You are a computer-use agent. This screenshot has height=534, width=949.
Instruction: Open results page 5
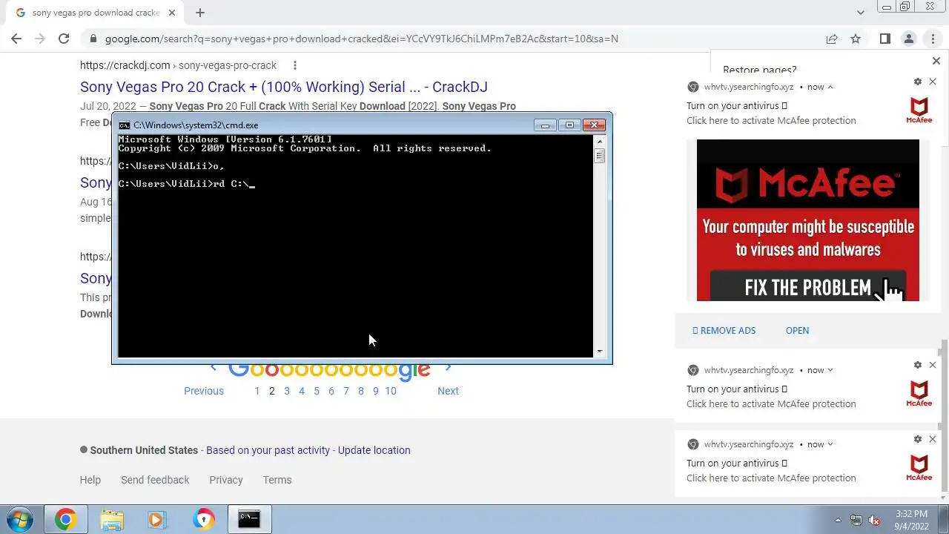pos(317,391)
